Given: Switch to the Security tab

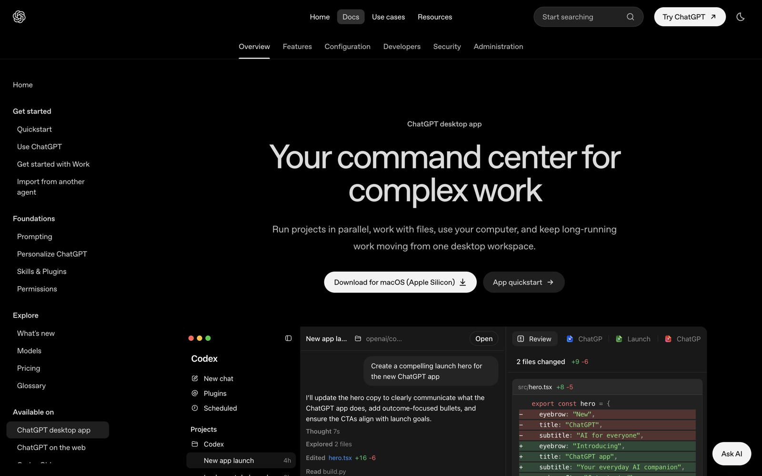Looking at the screenshot, I should click(x=447, y=47).
